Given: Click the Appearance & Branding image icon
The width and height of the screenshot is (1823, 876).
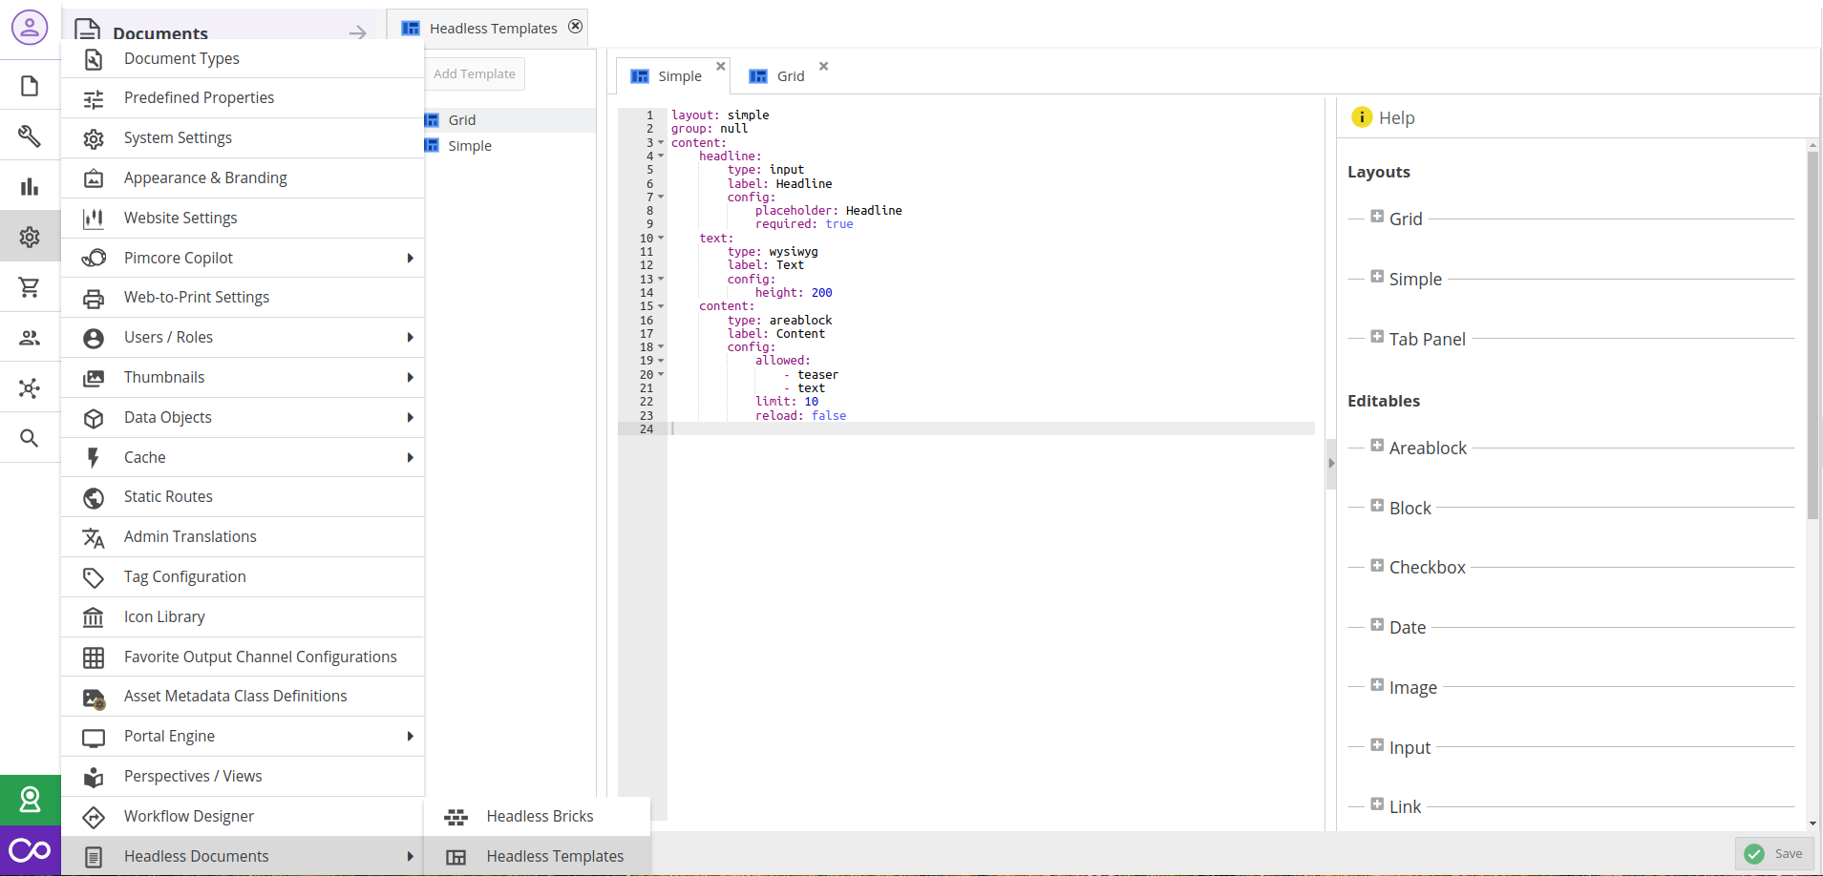Looking at the screenshot, I should click(x=94, y=178).
